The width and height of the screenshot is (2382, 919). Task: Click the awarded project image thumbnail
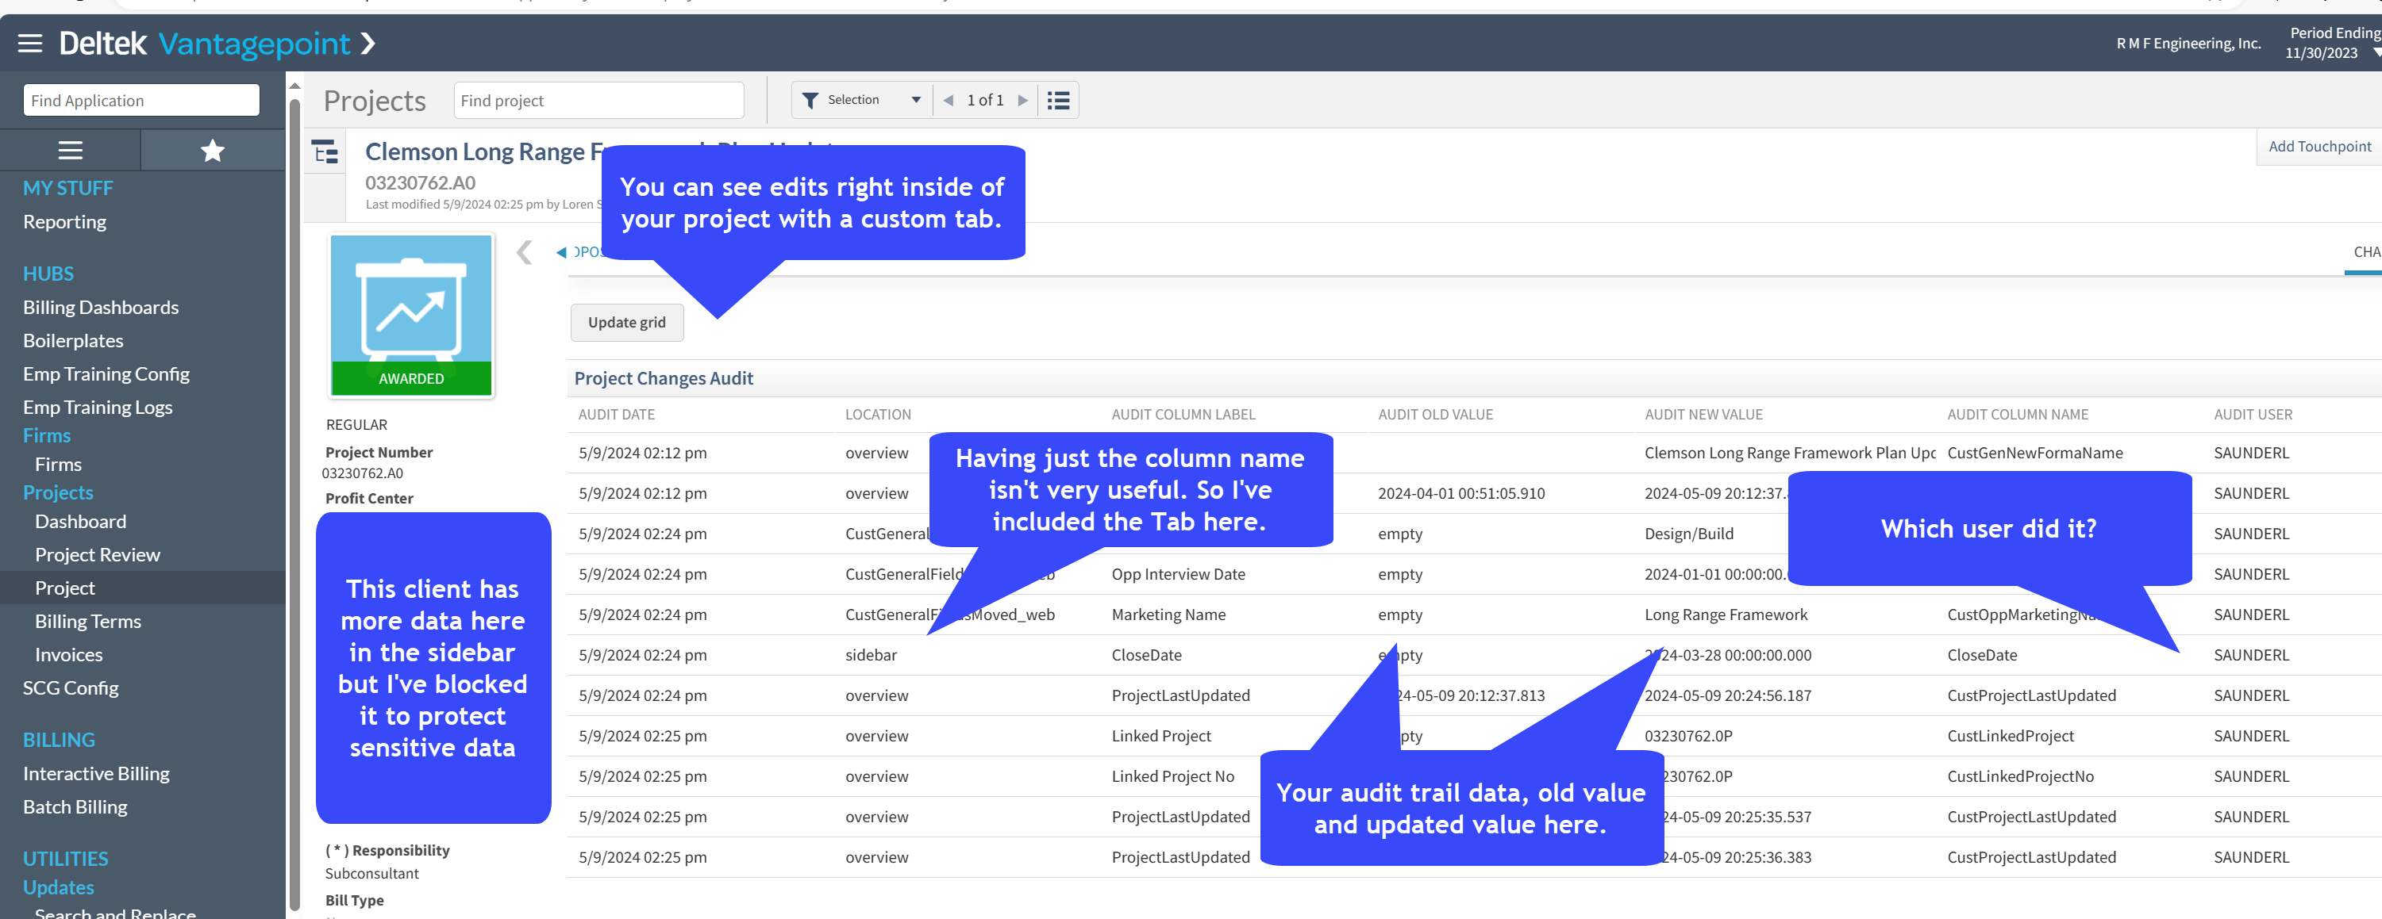411,315
